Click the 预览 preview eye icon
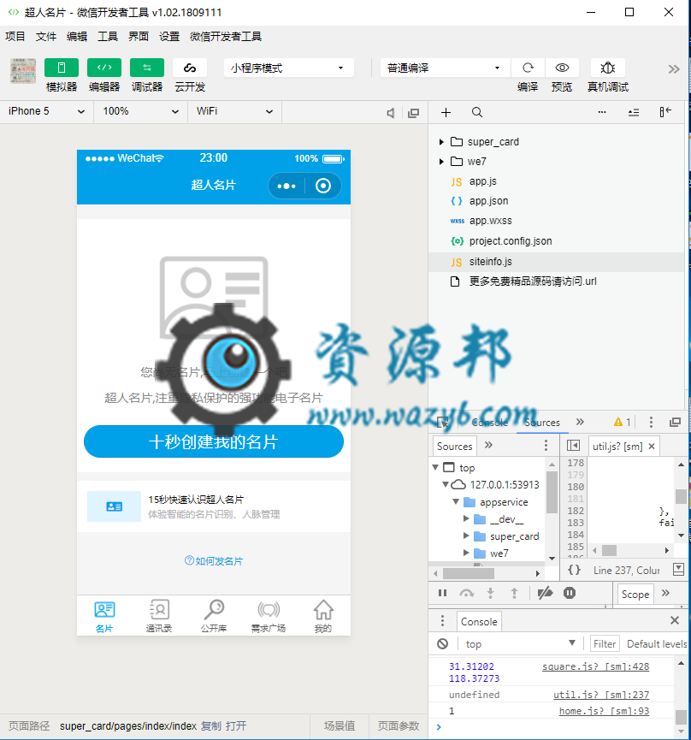691x740 pixels. (562, 68)
